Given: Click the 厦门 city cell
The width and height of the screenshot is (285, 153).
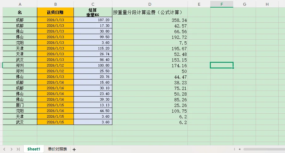Looking at the screenshot, I should 20,105.
